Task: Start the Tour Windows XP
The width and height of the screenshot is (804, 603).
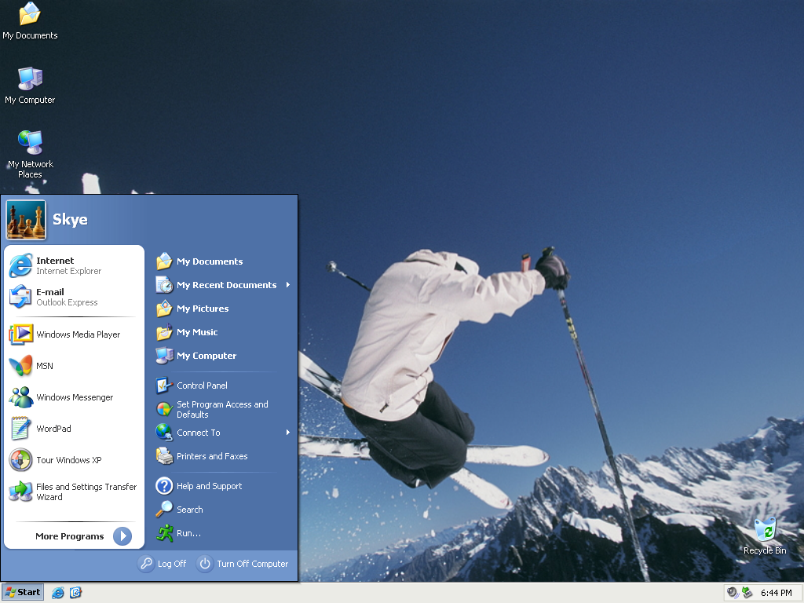Action: (68, 460)
